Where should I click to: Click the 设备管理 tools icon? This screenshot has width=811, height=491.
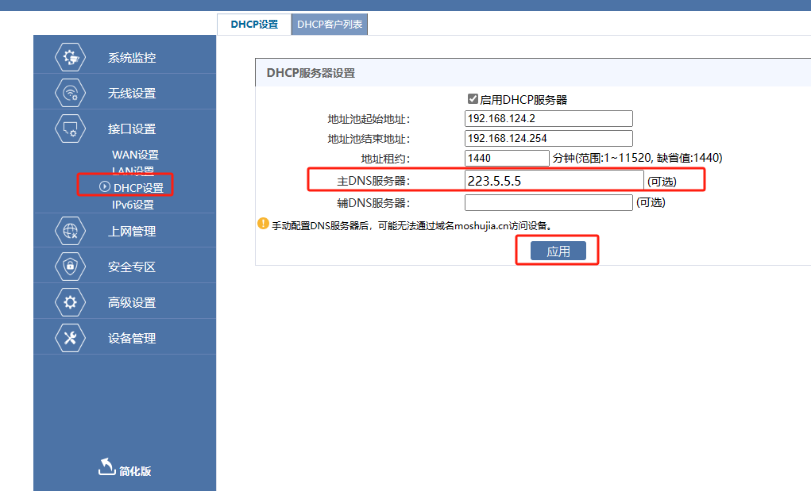71,338
